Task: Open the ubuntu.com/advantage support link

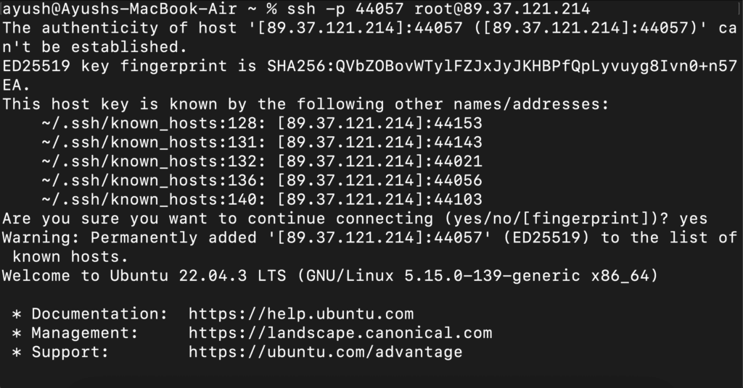Action: [325, 353]
